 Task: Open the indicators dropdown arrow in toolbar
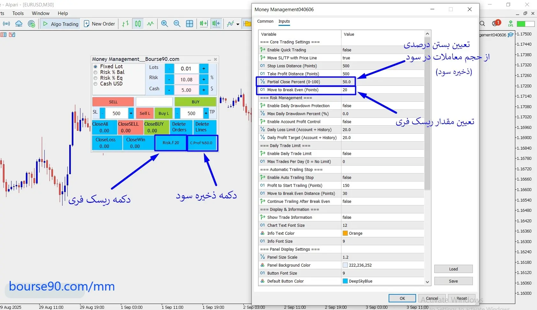pyautogui.click(x=238, y=24)
